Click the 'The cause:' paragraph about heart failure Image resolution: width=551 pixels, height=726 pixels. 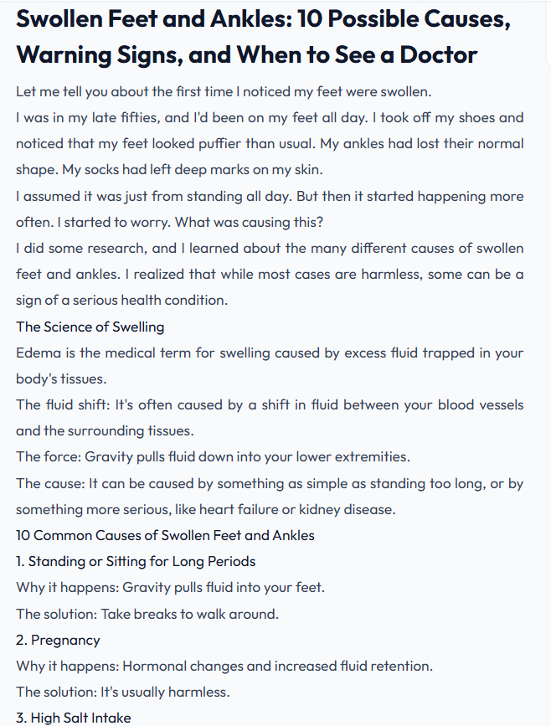click(270, 497)
